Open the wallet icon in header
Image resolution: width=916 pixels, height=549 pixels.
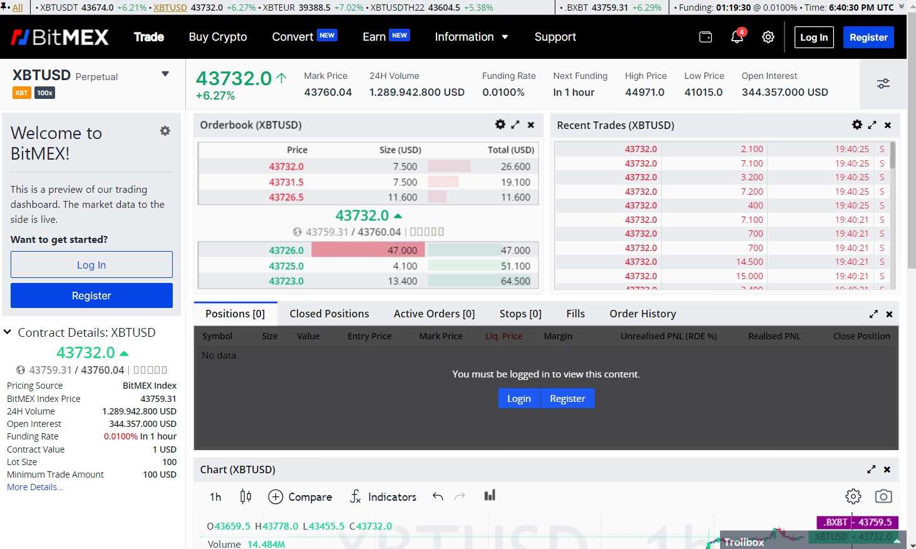(x=705, y=37)
